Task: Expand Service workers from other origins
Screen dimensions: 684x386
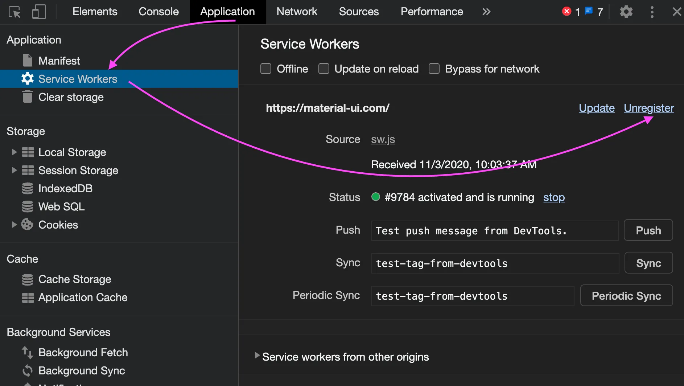Action: click(x=257, y=356)
